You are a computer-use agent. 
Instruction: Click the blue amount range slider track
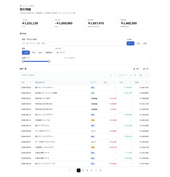pyautogui.click(x=36, y=61)
